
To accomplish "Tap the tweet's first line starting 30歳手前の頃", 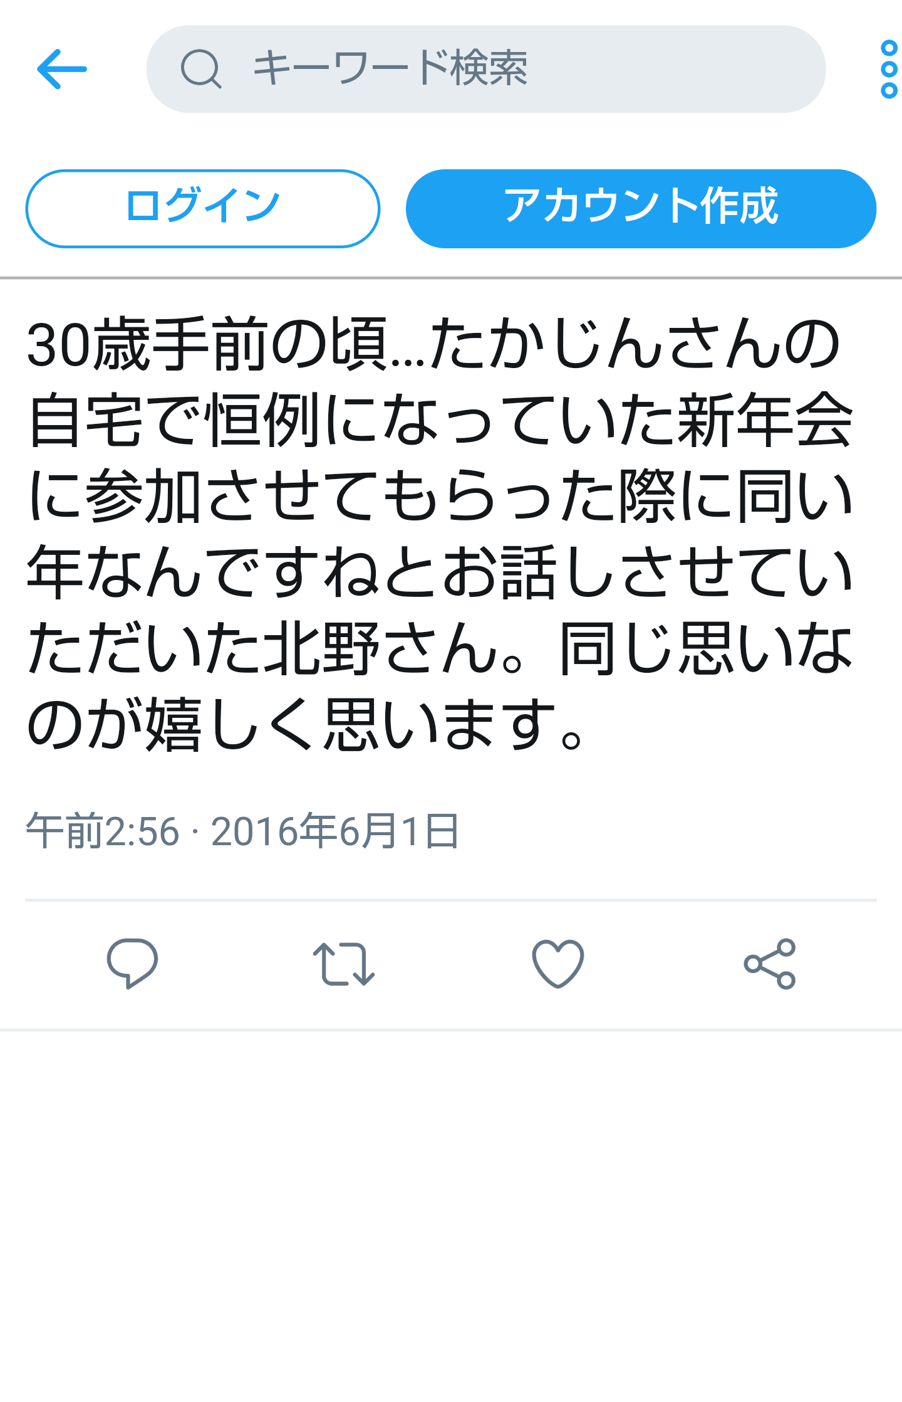I will pyautogui.click(x=433, y=344).
